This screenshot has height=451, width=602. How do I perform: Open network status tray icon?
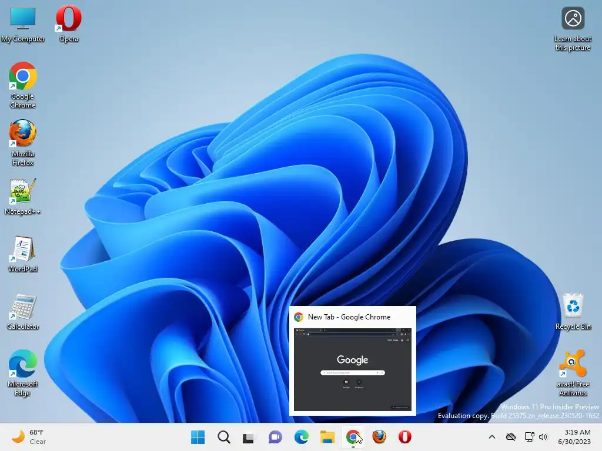pos(530,437)
